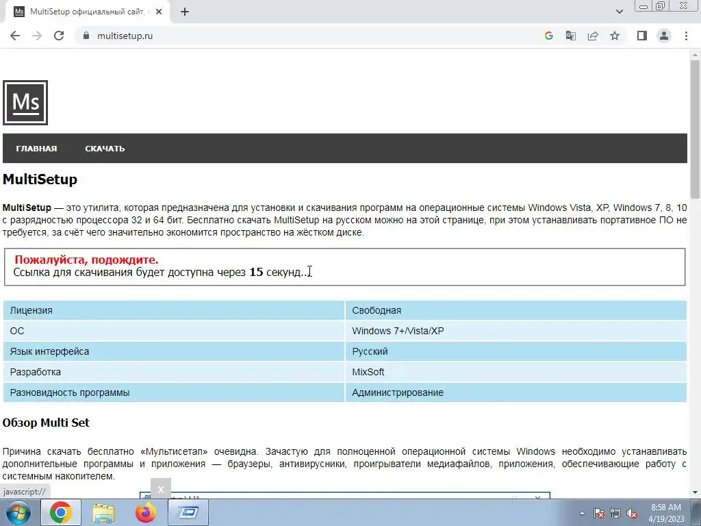
Task: Open the Chrome profile avatar
Action: click(x=664, y=36)
